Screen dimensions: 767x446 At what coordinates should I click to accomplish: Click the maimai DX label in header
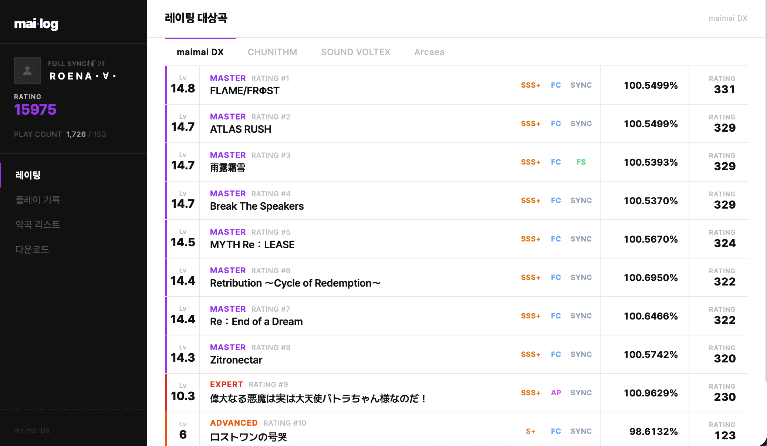pos(728,18)
